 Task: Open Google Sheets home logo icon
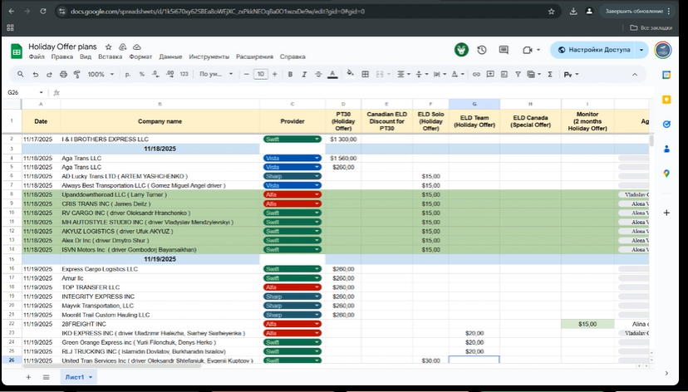coord(16,51)
